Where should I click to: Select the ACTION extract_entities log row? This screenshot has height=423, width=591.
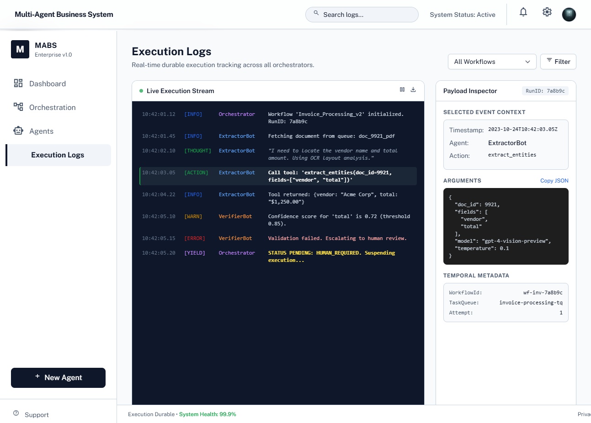pos(278,176)
